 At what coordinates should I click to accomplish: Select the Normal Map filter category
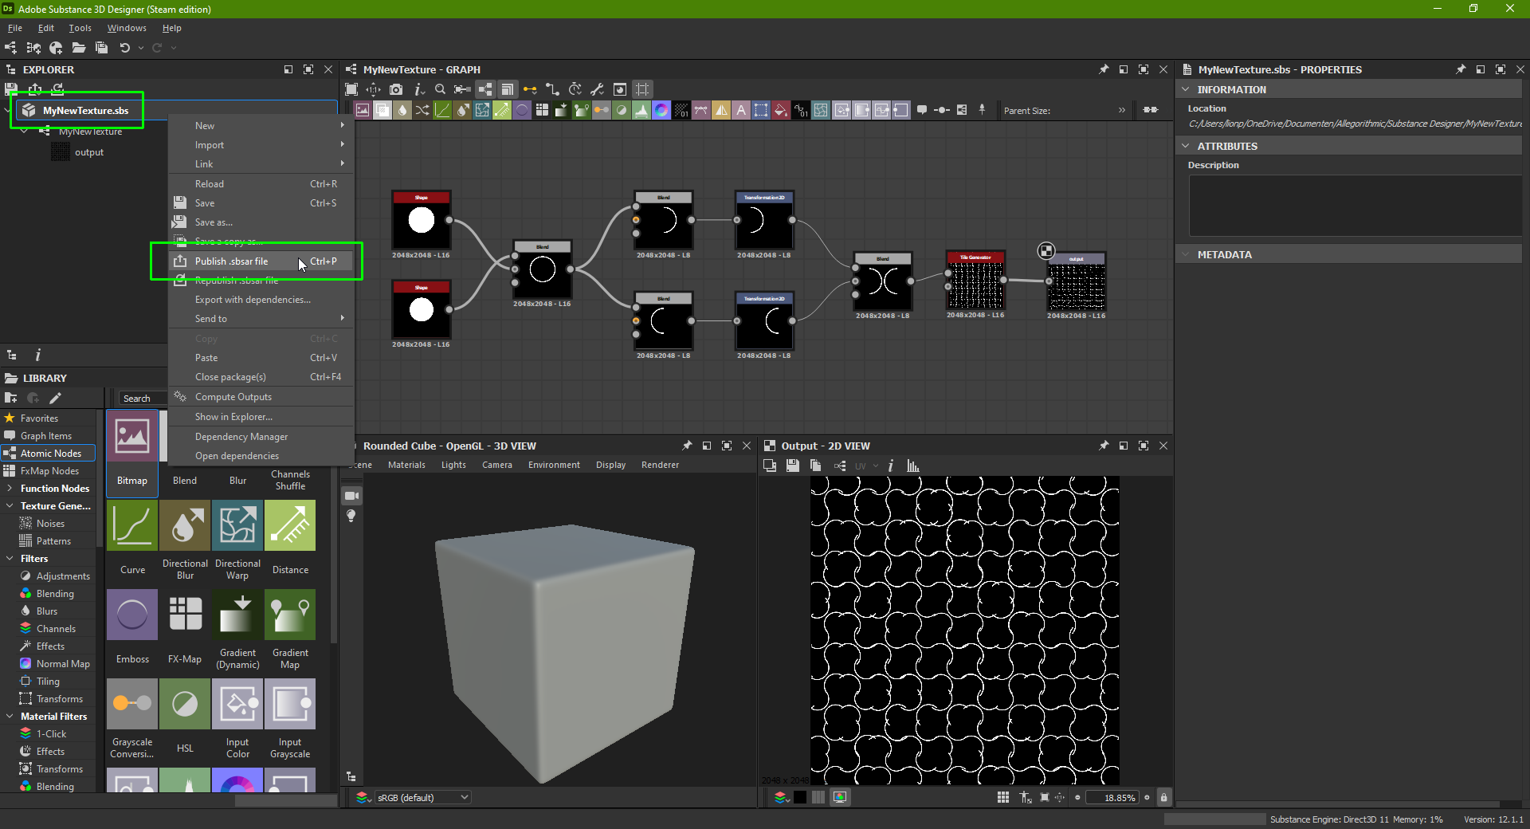[55, 664]
